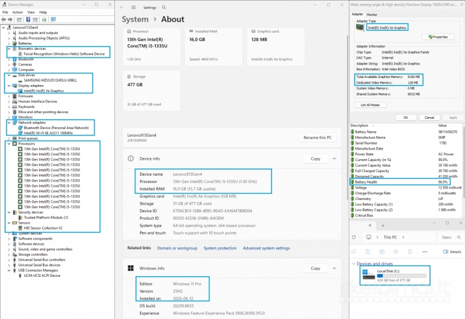This screenshot has height=319, width=465.
Task: Click the adapter card icon under Adapter Type
Action: tap(360, 27)
